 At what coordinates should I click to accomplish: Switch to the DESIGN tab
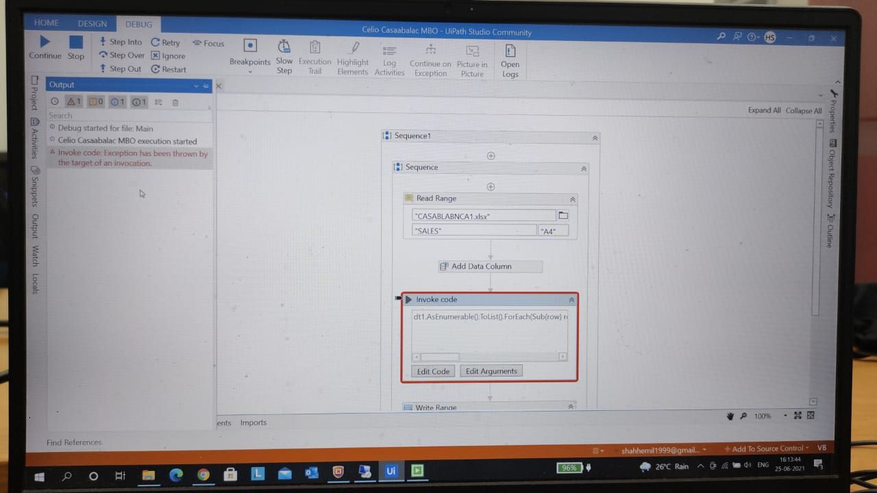(92, 23)
